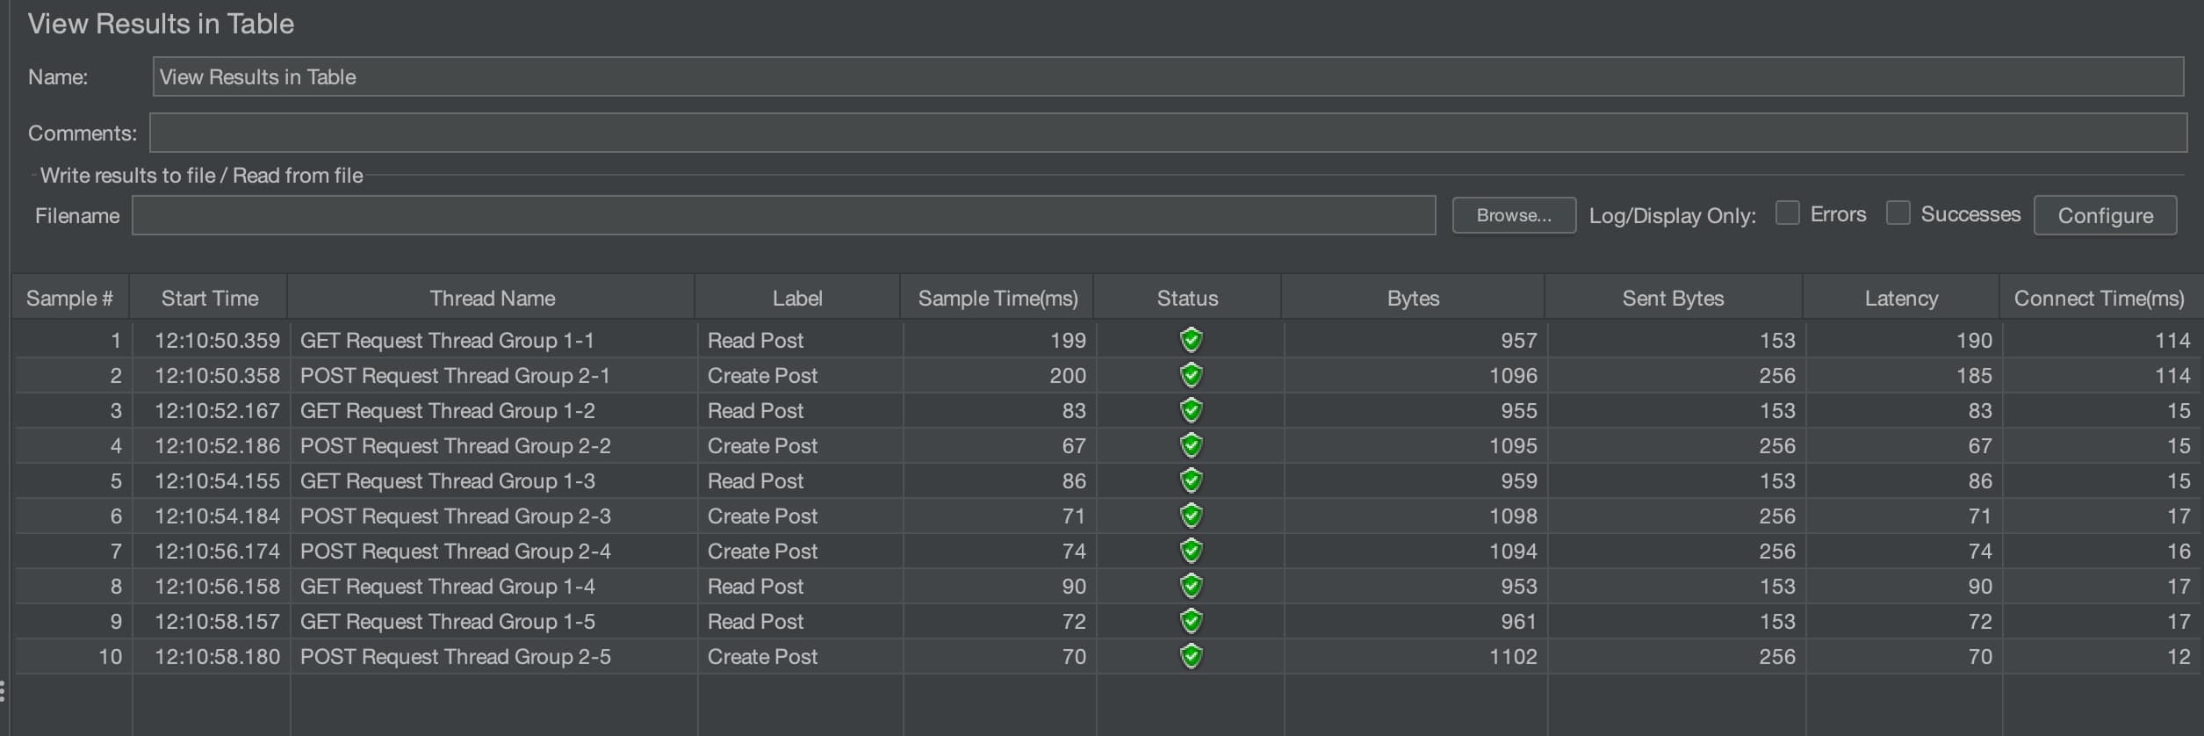
Task: Select row POST Request Thread Group 2-3
Action: pyautogui.click(x=1108, y=516)
